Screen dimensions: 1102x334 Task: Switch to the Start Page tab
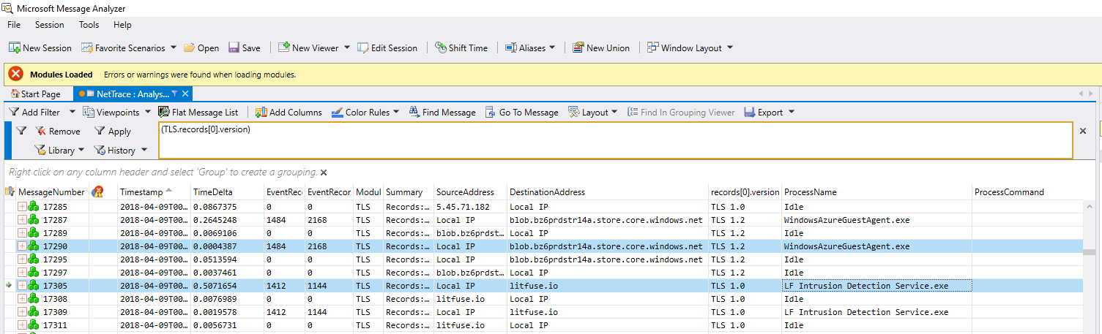pyautogui.click(x=36, y=94)
